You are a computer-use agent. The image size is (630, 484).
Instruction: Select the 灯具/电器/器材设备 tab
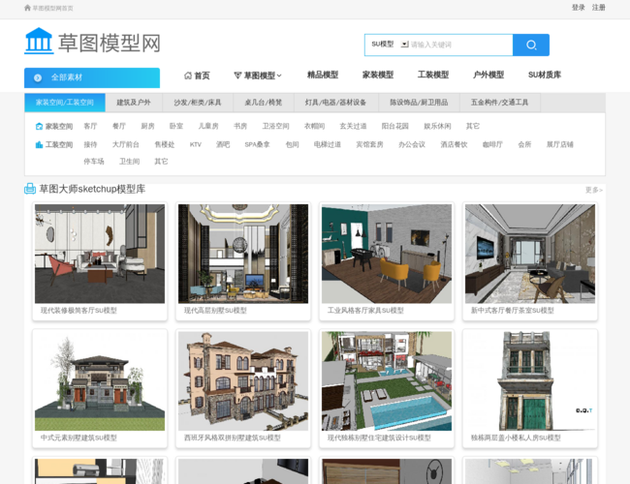pyautogui.click(x=335, y=102)
